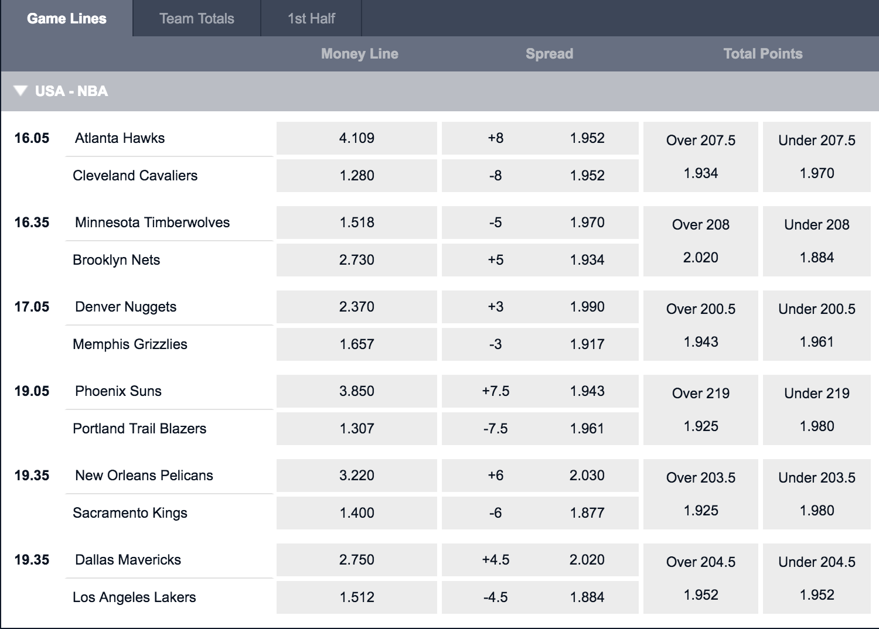The height and width of the screenshot is (629, 879).
Task: Bet Over 207.5 at 1.934
Action: click(701, 157)
